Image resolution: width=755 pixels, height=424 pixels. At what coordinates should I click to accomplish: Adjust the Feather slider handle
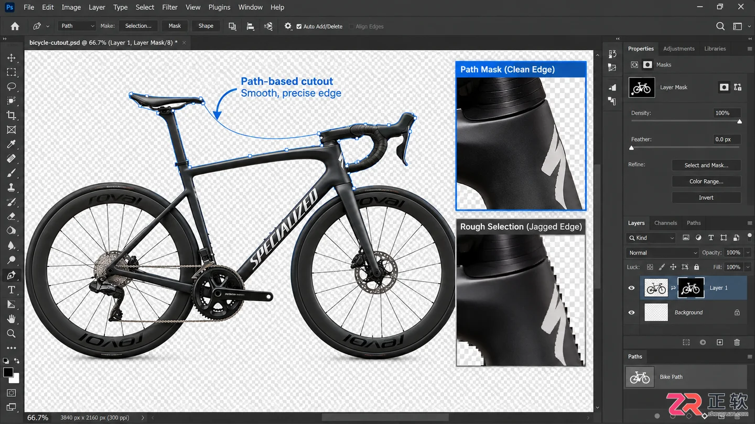click(632, 148)
